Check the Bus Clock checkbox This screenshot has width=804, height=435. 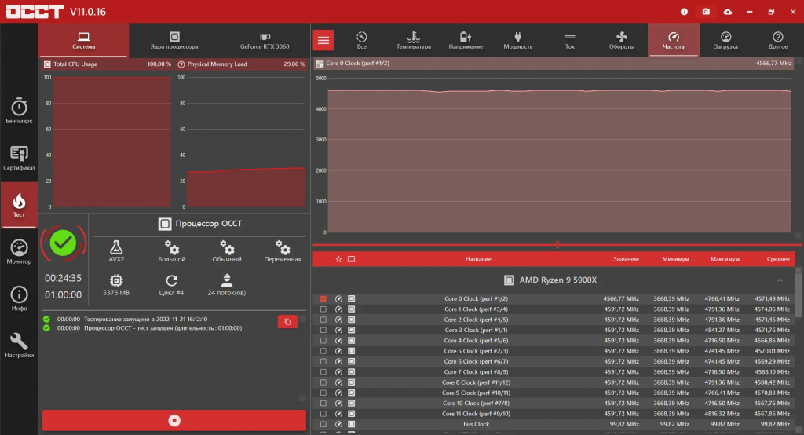tap(323, 424)
